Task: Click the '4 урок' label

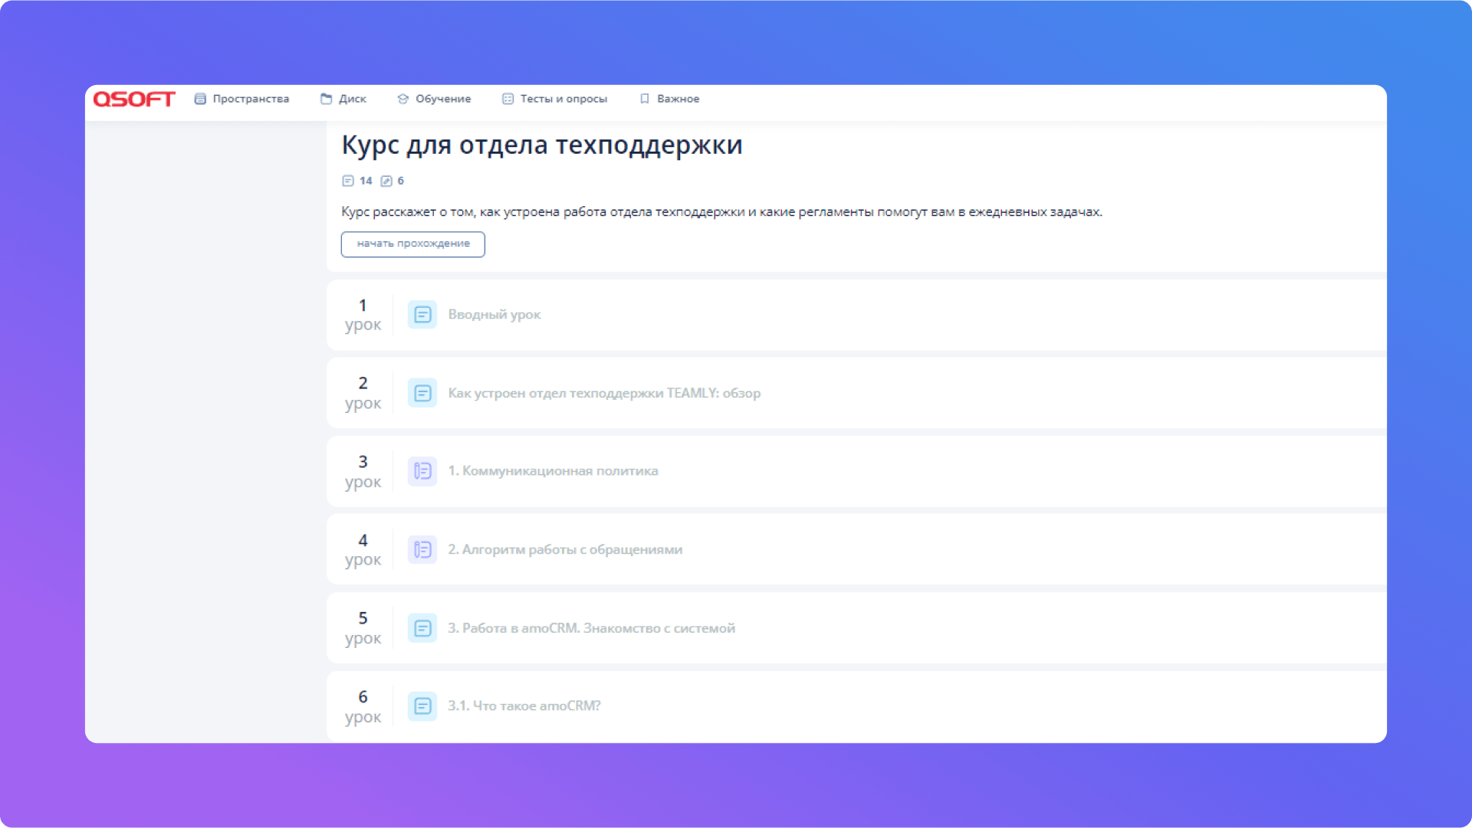Action: coord(363,550)
